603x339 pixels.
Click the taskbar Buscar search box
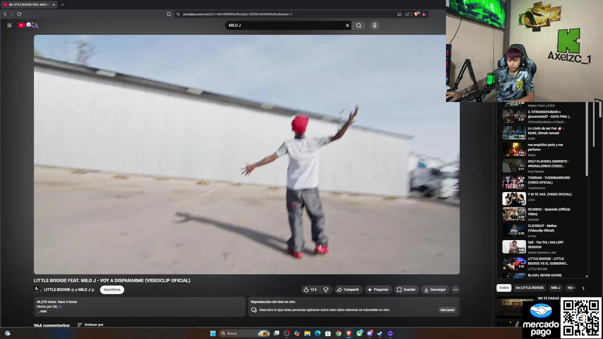click(245, 333)
